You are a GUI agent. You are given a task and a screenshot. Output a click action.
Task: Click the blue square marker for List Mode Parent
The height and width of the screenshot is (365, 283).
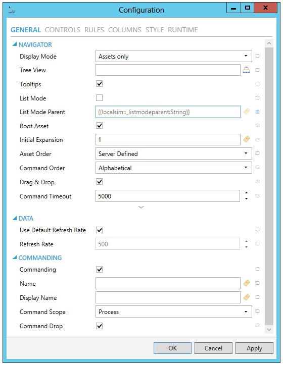click(x=257, y=112)
